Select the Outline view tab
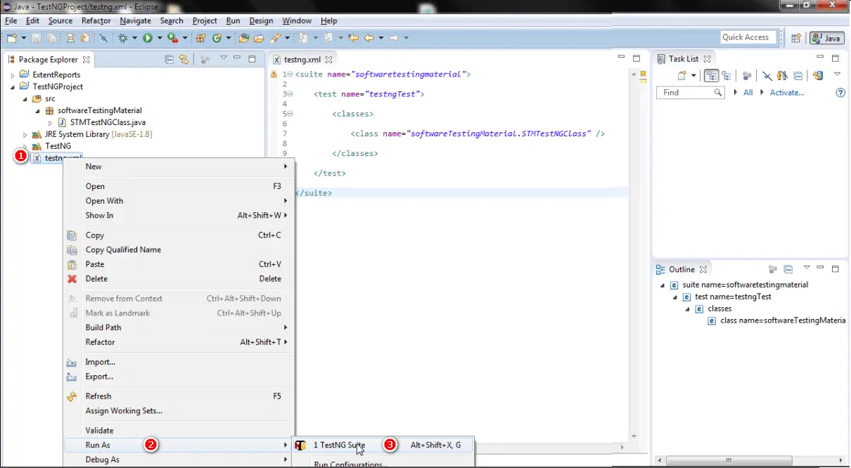The width and height of the screenshot is (851, 468). [x=682, y=269]
